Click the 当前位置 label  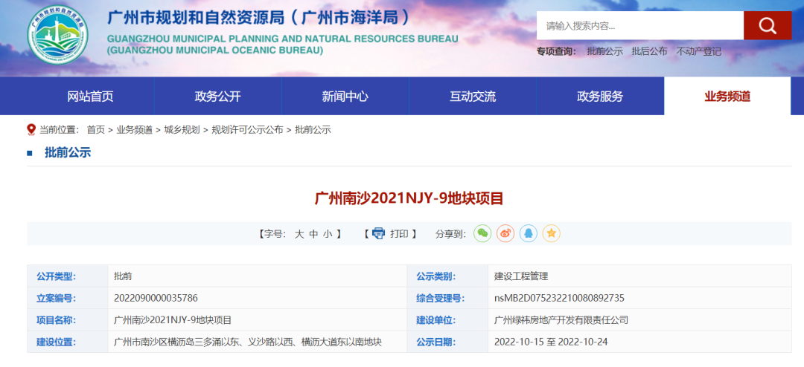pos(59,130)
